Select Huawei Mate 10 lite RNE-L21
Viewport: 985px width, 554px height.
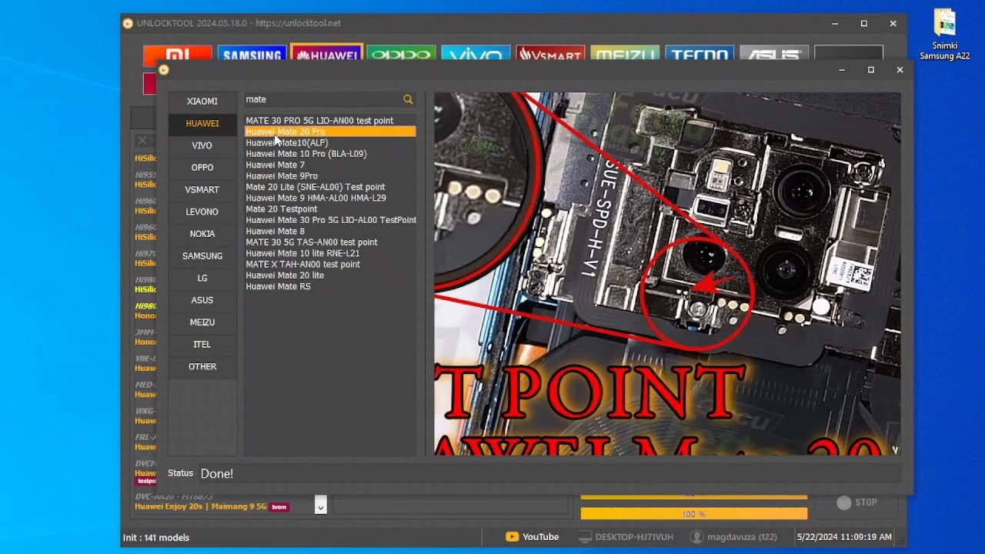330,253
